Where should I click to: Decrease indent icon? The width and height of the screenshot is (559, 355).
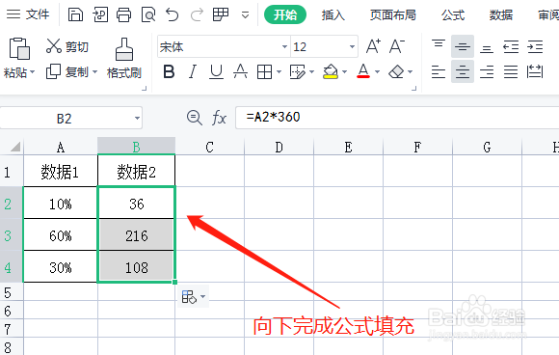[x=511, y=46]
